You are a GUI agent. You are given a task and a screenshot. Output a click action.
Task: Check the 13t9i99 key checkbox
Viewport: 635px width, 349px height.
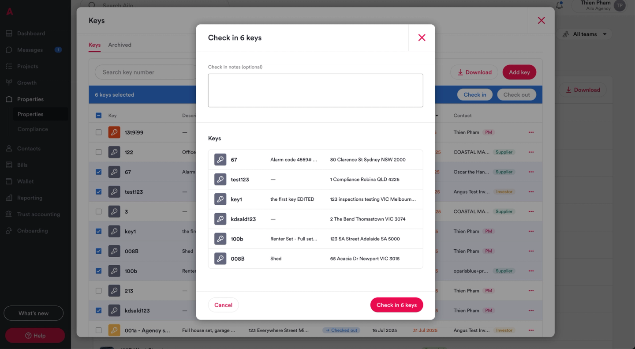98,132
